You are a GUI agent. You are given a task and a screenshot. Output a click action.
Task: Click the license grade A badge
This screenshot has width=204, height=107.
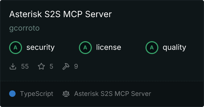coord(85,48)
